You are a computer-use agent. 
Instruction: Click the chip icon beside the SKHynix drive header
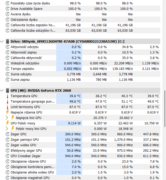(8, 41)
